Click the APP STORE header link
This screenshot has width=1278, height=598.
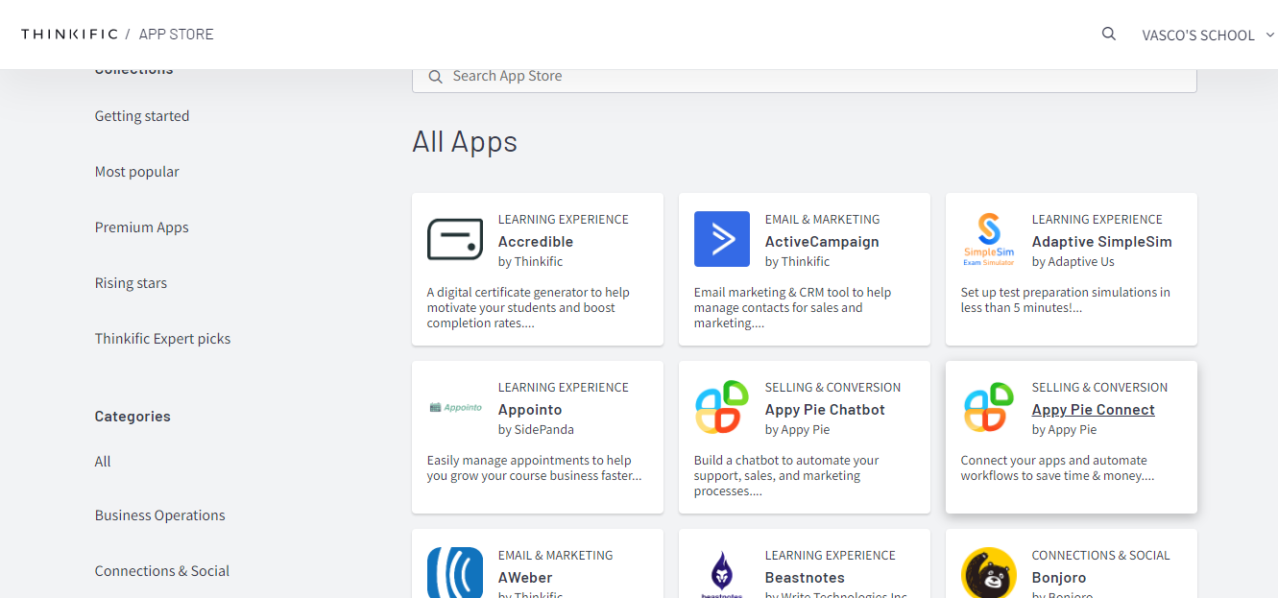[x=177, y=34]
